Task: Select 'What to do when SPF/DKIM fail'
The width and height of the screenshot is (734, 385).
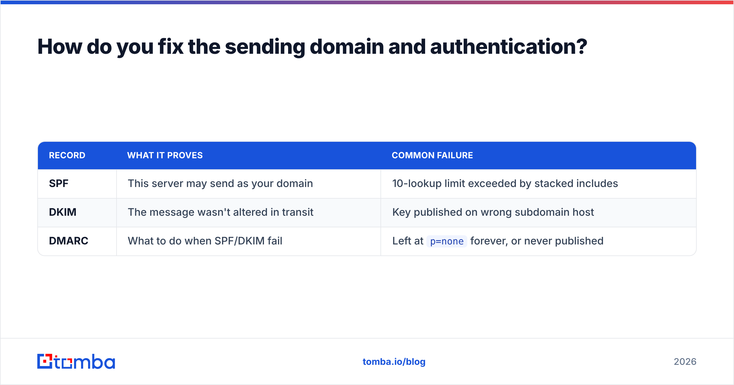Action: pos(205,241)
